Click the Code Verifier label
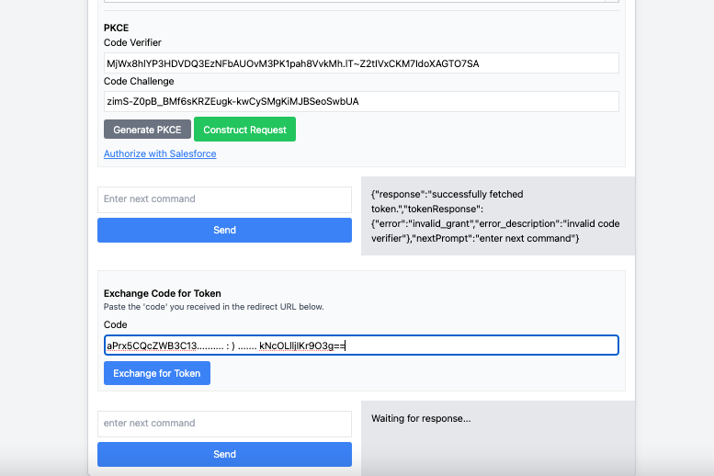 point(132,43)
